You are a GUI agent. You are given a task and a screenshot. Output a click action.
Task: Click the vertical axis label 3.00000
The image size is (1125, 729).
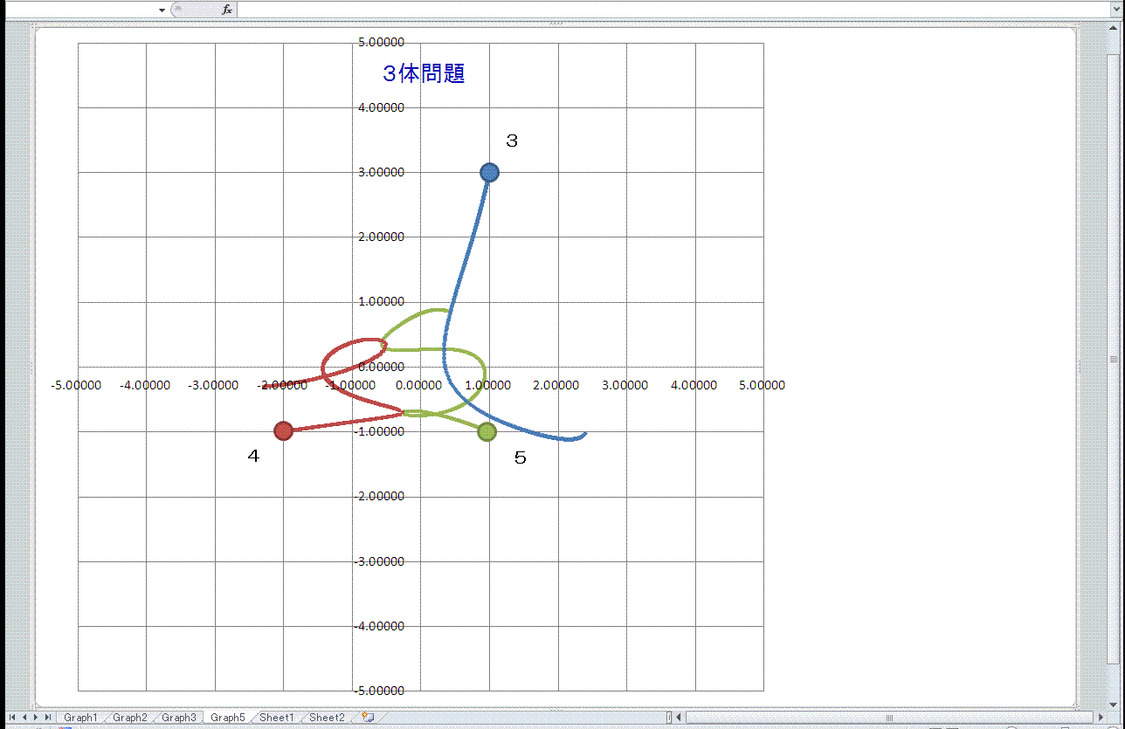pos(382,172)
